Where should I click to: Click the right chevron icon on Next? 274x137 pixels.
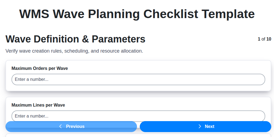click(x=200, y=126)
